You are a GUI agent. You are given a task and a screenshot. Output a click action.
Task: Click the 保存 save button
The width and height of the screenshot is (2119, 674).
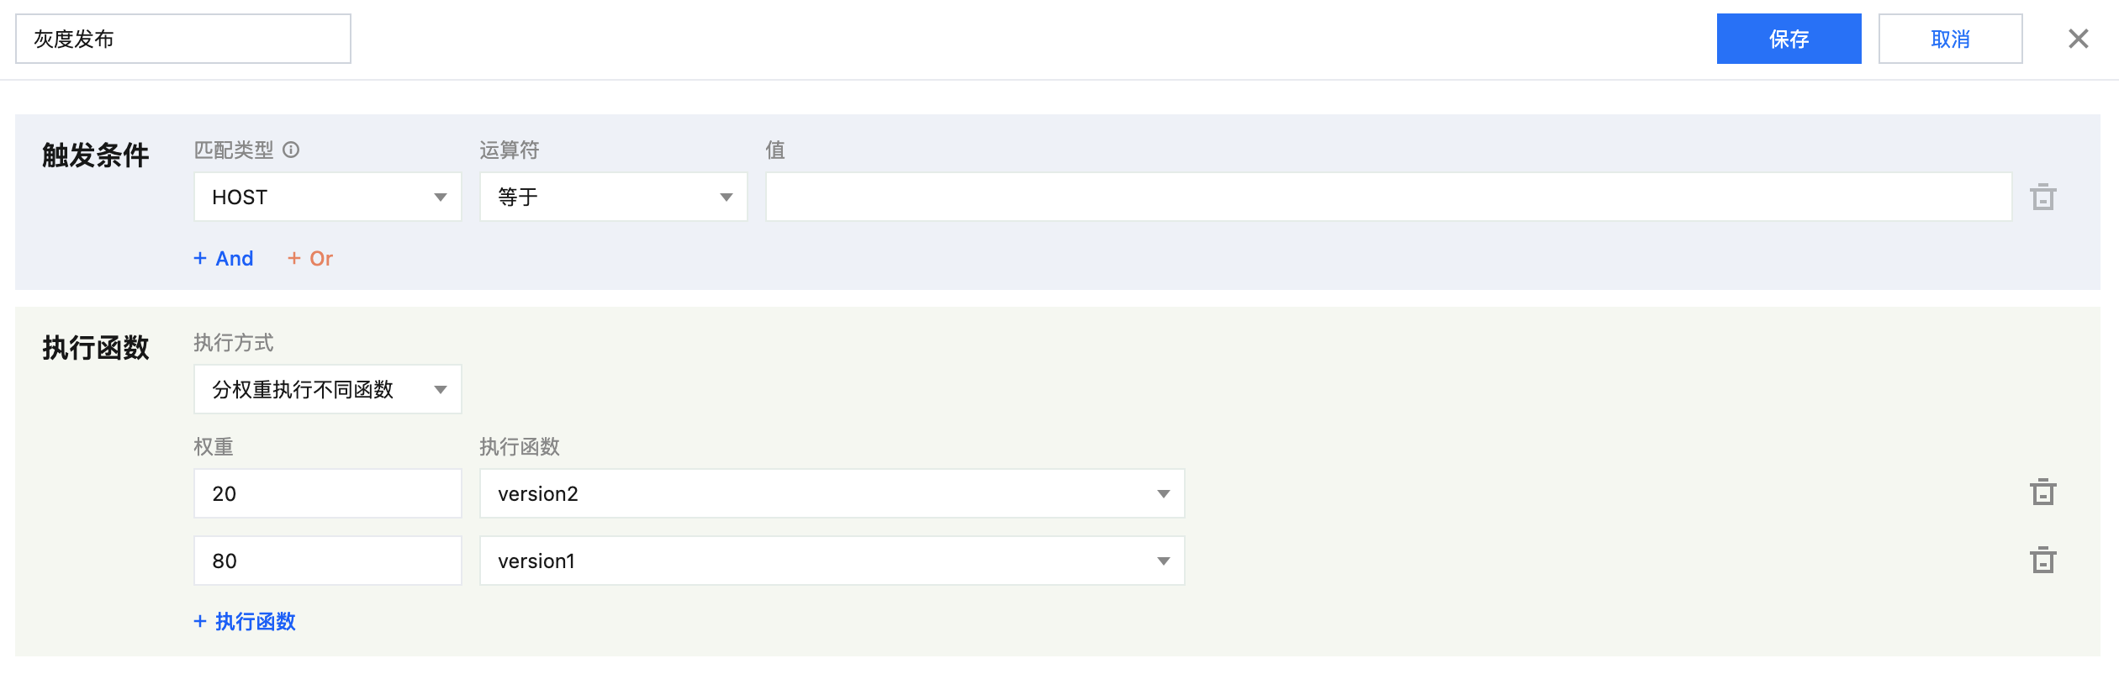click(x=1789, y=39)
